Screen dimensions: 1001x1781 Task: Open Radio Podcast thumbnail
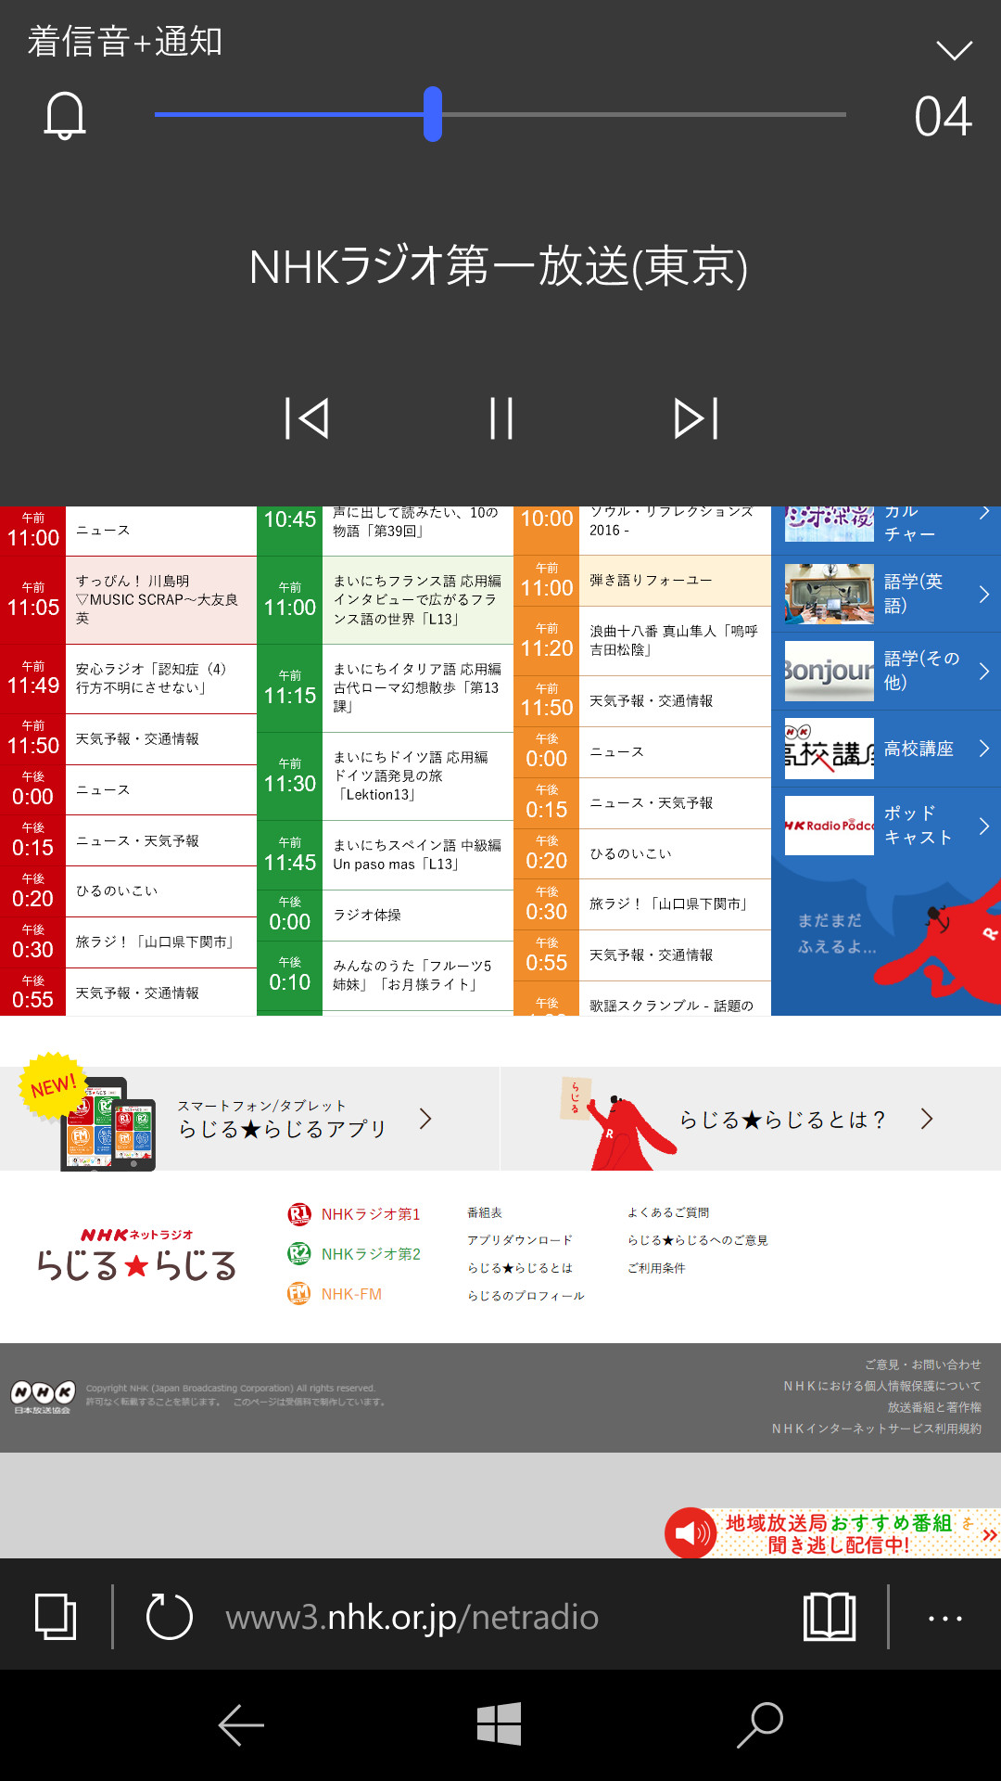pyautogui.click(x=830, y=826)
